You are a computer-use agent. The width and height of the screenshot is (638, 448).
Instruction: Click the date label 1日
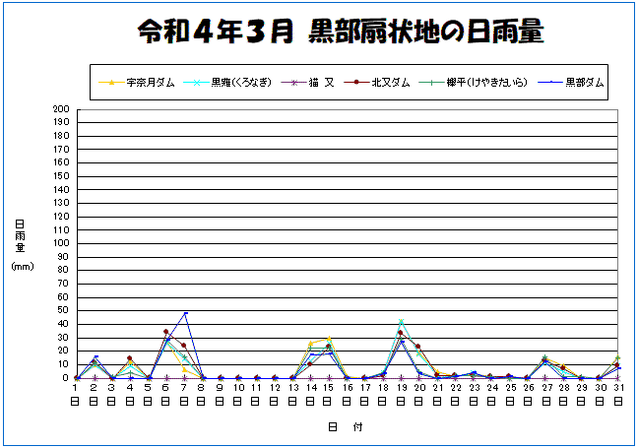(x=75, y=394)
